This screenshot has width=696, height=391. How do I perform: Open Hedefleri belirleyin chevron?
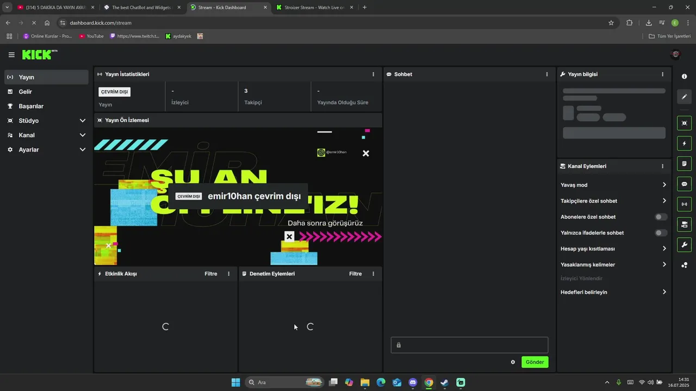[664, 292]
